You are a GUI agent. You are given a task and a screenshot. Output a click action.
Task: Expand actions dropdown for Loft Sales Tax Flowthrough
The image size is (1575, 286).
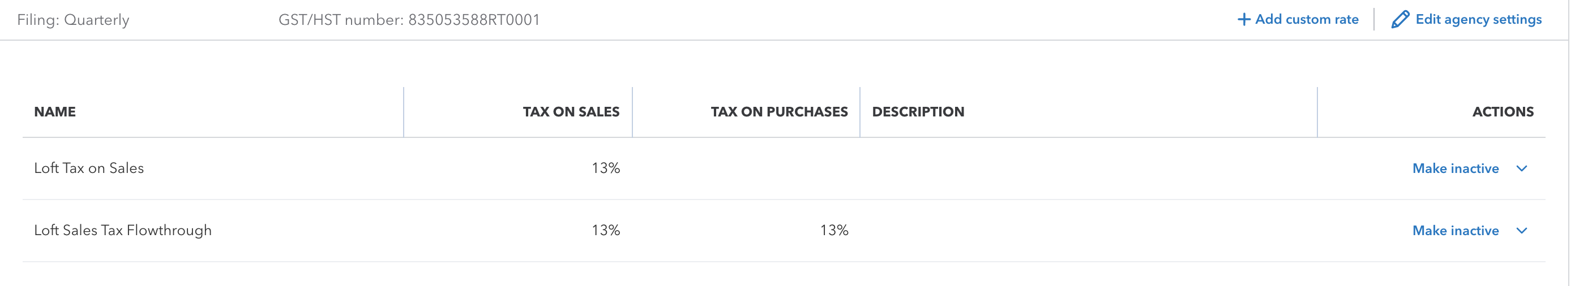pos(1522,231)
